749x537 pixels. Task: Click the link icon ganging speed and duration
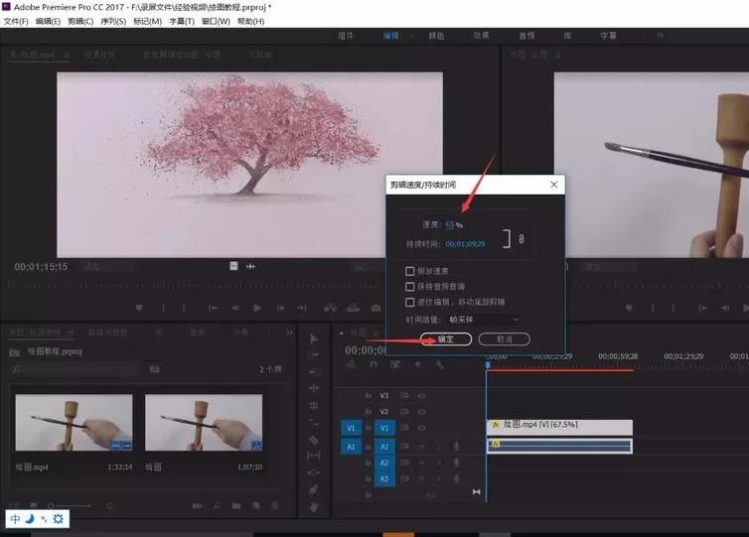pos(522,238)
